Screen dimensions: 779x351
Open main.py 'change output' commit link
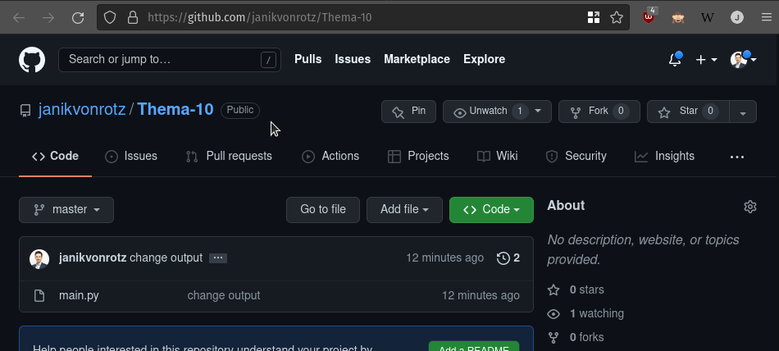224,295
